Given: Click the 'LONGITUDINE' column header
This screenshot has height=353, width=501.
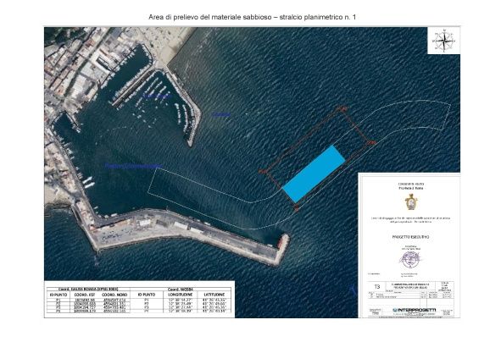Looking at the screenshot, I should pyautogui.click(x=181, y=295).
